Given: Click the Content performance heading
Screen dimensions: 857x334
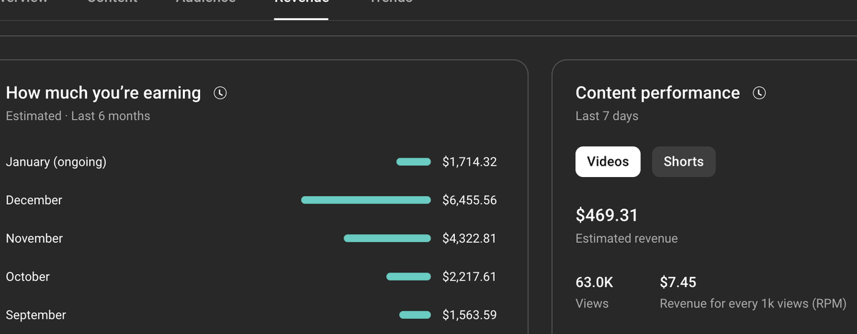Looking at the screenshot, I should point(658,93).
